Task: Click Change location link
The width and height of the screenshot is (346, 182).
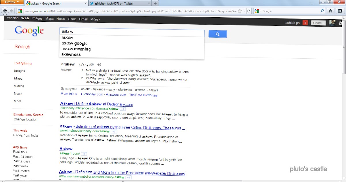Action: tap(25, 119)
